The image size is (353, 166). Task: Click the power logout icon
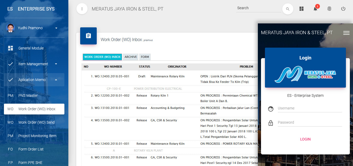(343, 8)
